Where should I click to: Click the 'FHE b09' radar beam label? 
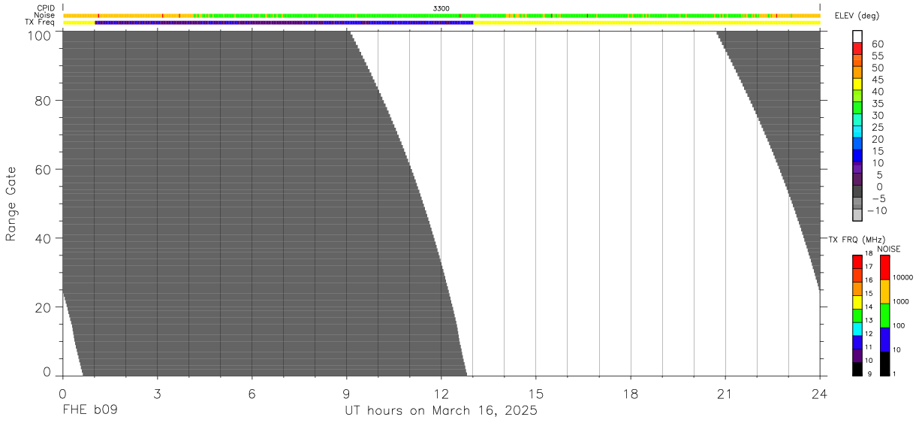[90, 411]
